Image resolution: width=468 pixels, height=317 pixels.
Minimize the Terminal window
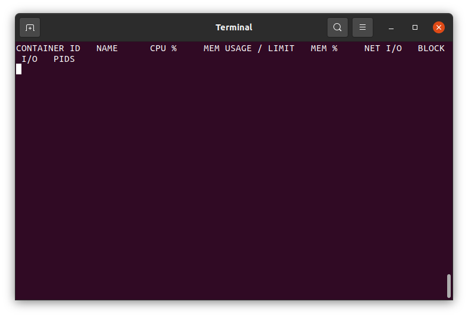391,27
